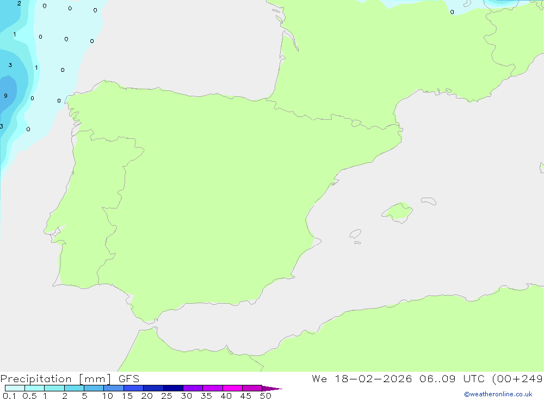The image size is (544, 399).
Task: Pick the 40–45 mm magenta legend swatch
Action: [232, 388]
